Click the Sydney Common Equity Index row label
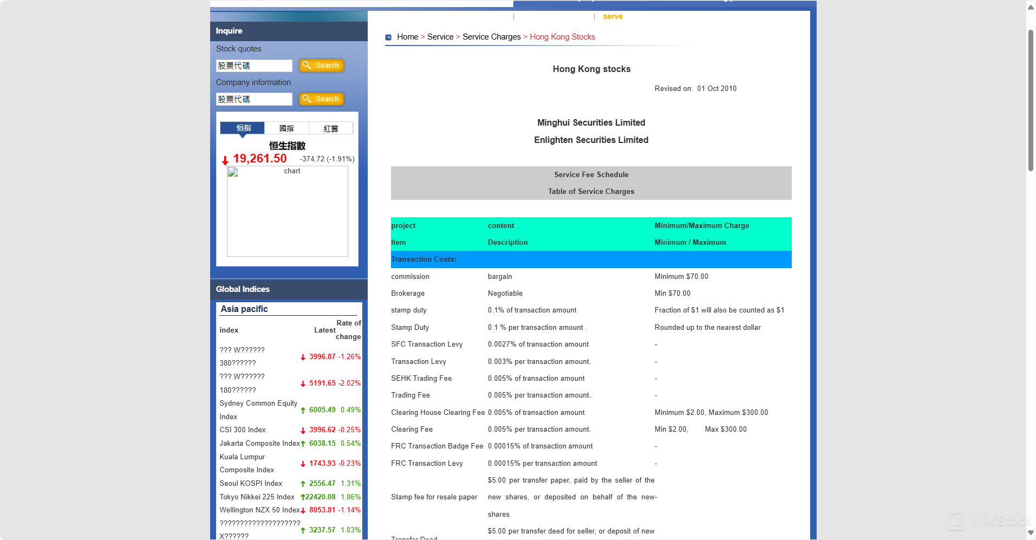Screen dimensions: 1036x540 click(258, 410)
